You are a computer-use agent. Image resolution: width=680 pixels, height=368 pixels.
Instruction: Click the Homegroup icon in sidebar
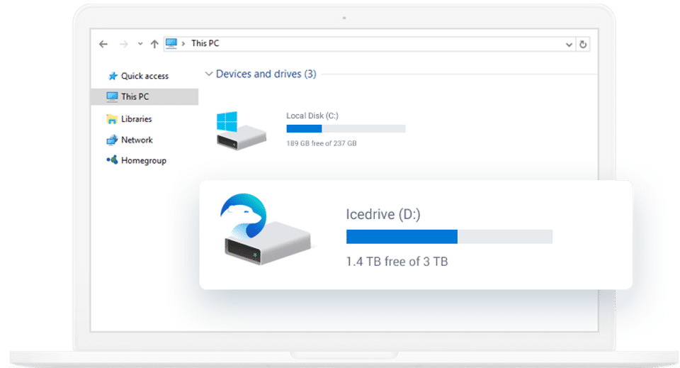tap(112, 160)
